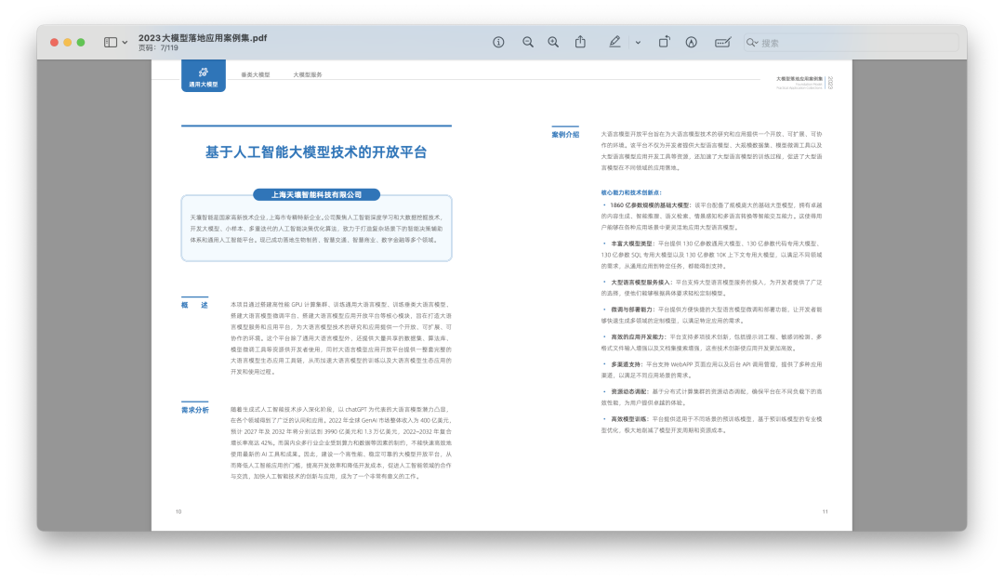The height and width of the screenshot is (580, 1004).
Task: Select the Zoom in icon
Action: pyautogui.click(x=552, y=42)
